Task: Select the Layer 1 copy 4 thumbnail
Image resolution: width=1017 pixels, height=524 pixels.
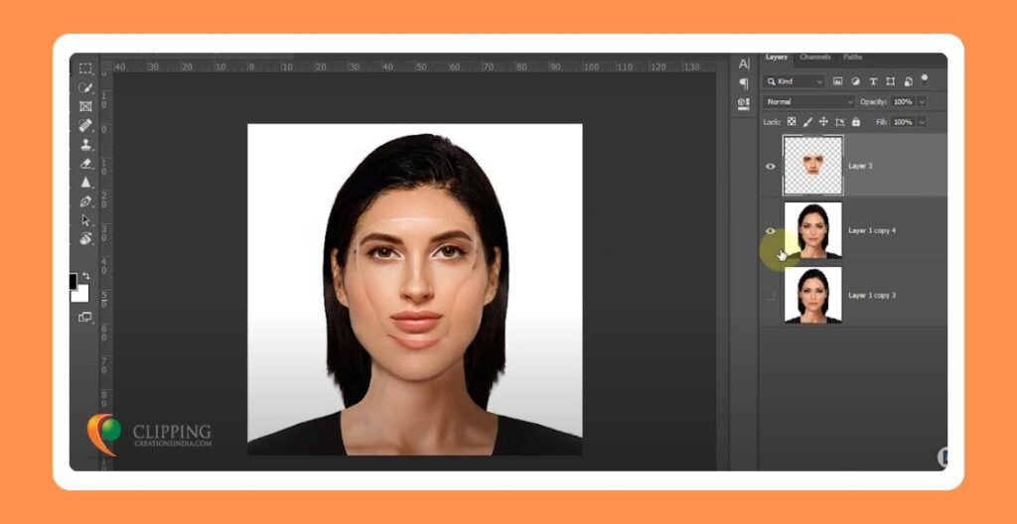Action: (x=812, y=230)
